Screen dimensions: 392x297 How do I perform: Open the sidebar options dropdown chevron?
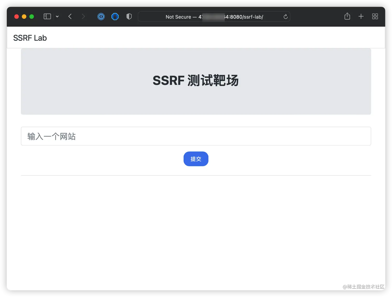[x=57, y=17]
